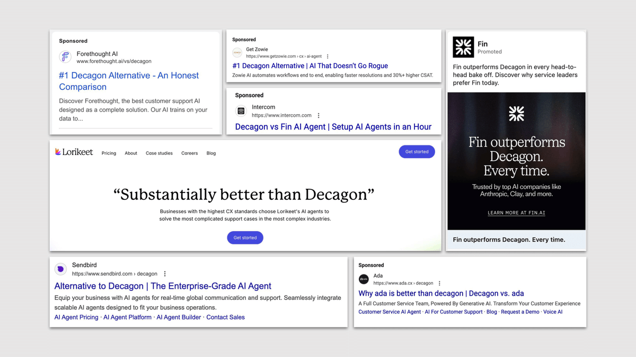Click the Fin promoted ad image

click(516, 161)
